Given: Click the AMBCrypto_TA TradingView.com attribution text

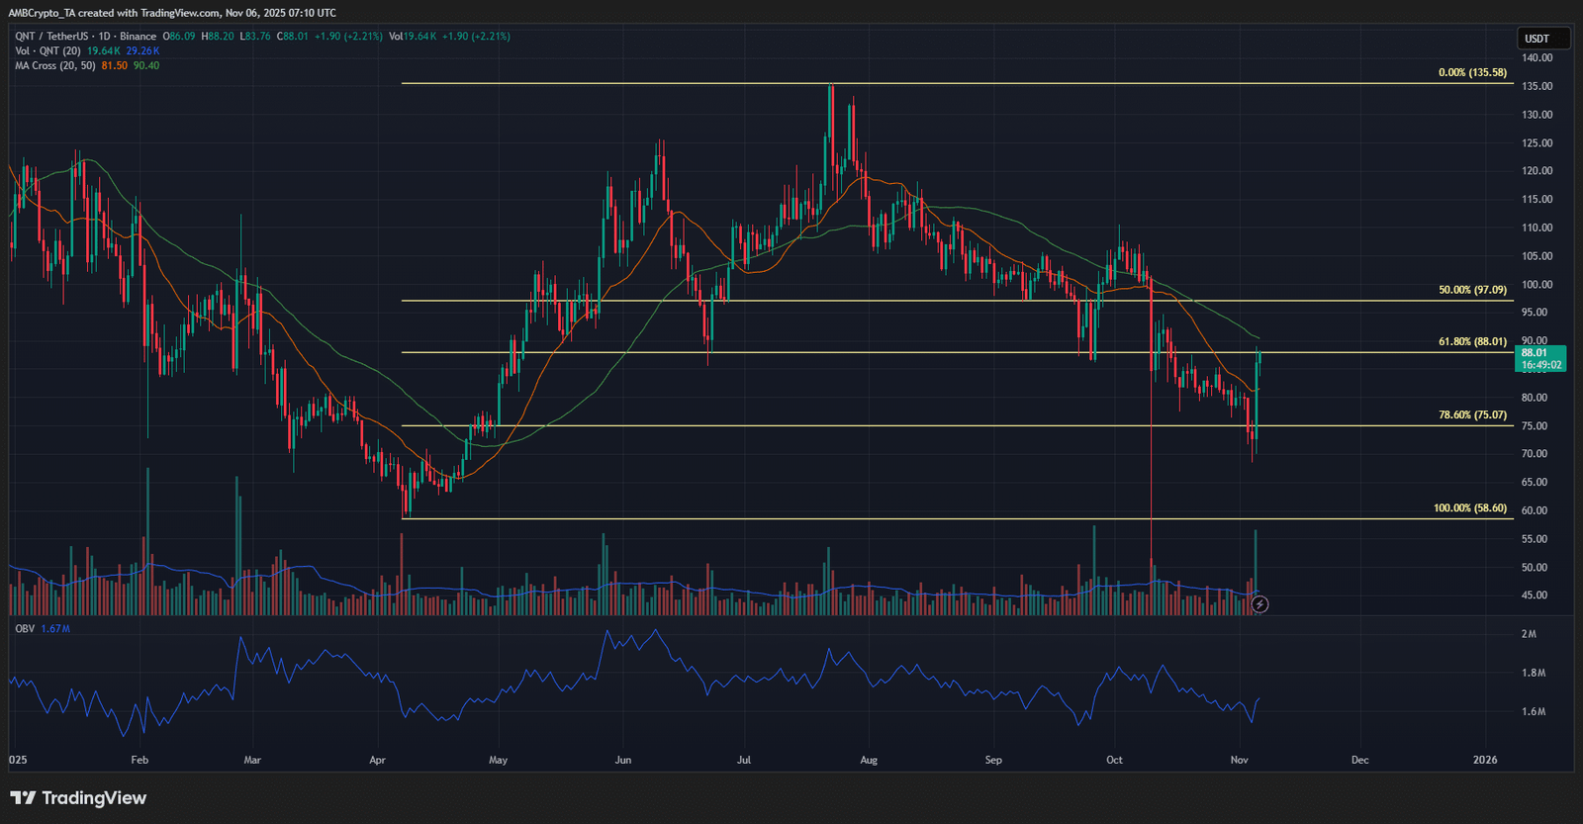Looking at the screenshot, I should (172, 13).
